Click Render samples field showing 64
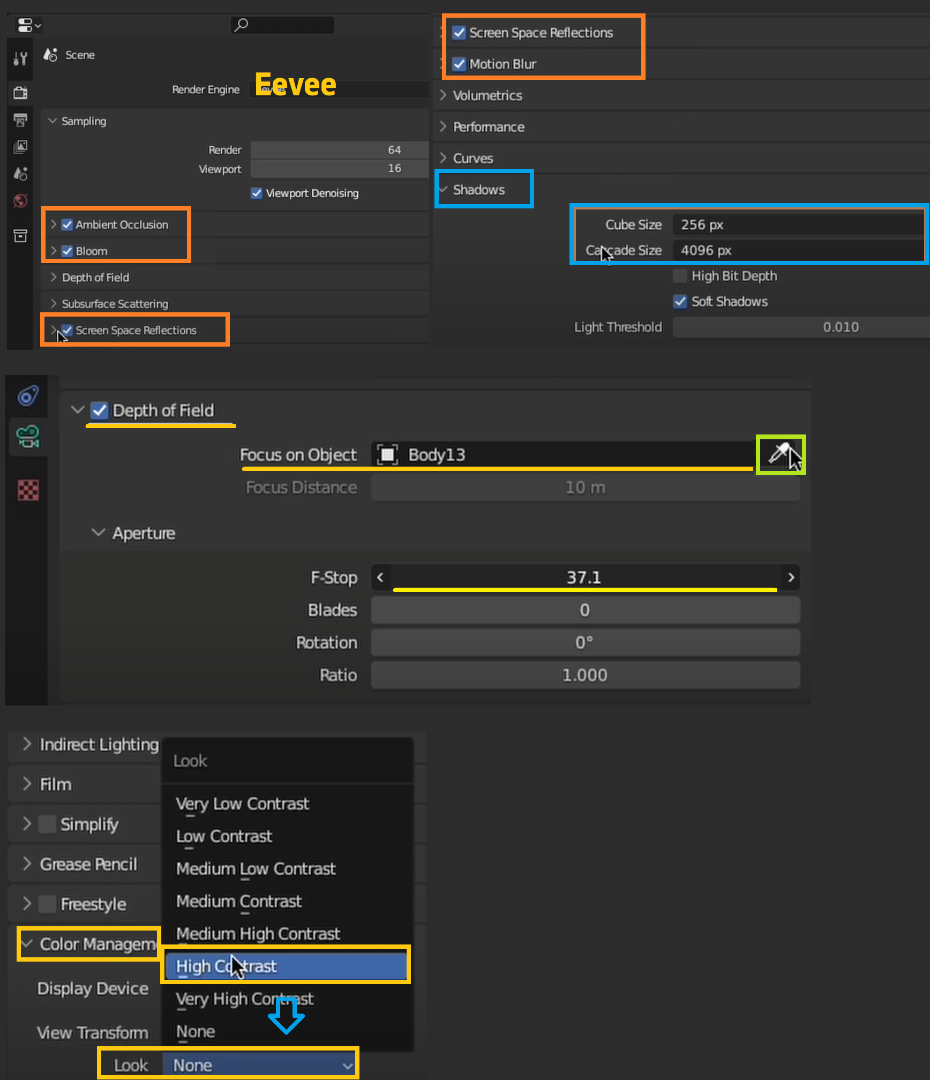Image resolution: width=930 pixels, height=1080 pixels. [340, 150]
